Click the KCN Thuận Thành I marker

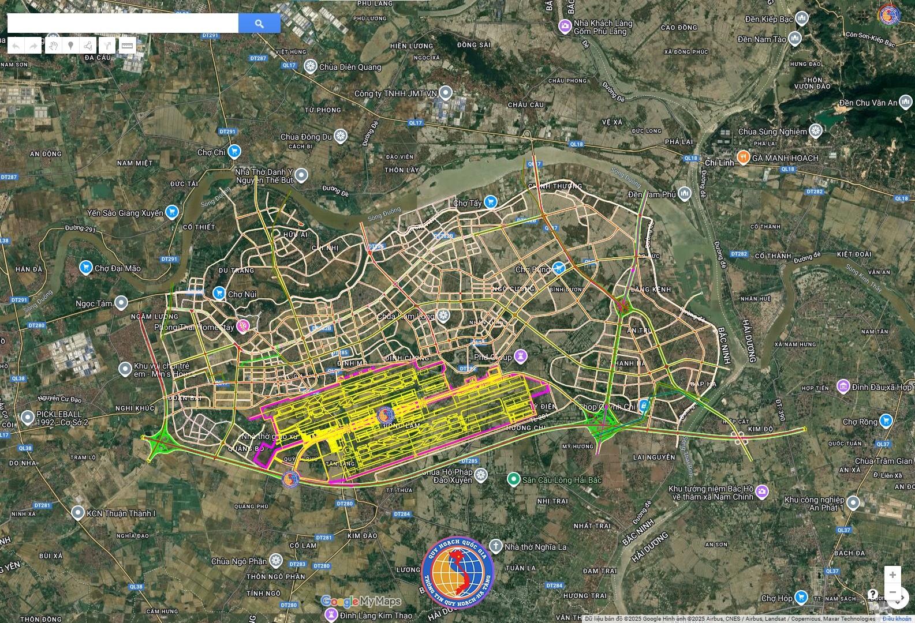[78, 513]
